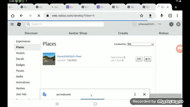Select Models in the sidebar
The height and width of the screenshot is (107, 190).
click(x=20, y=53)
